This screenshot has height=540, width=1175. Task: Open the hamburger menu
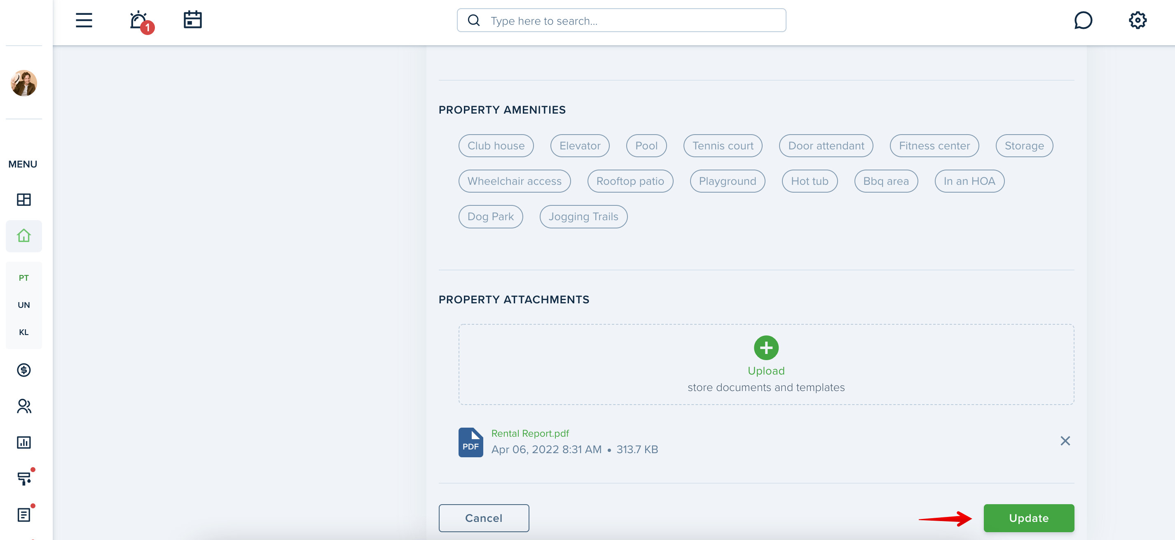84,20
